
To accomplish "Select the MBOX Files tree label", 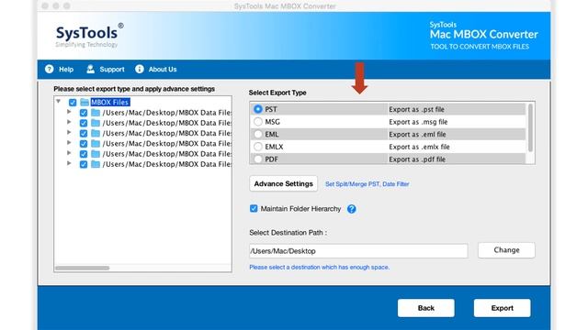I will pos(110,102).
